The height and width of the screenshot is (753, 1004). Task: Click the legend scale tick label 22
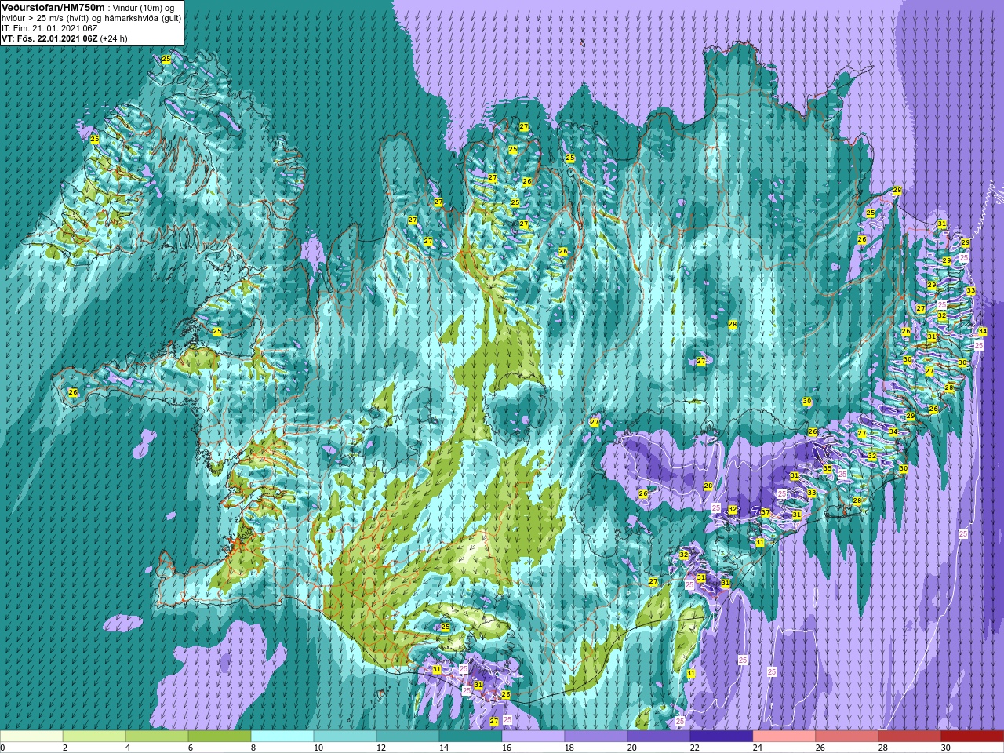(694, 748)
